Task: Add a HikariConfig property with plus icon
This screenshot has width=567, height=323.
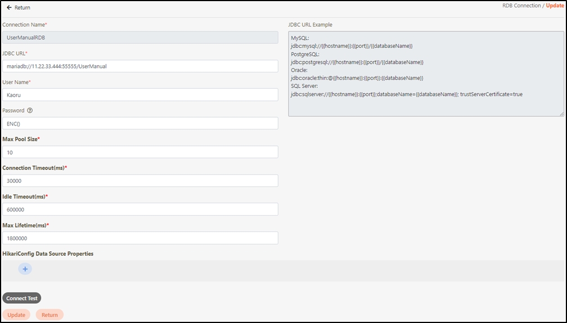Action: pyautogui.click(x=25, y=269)
